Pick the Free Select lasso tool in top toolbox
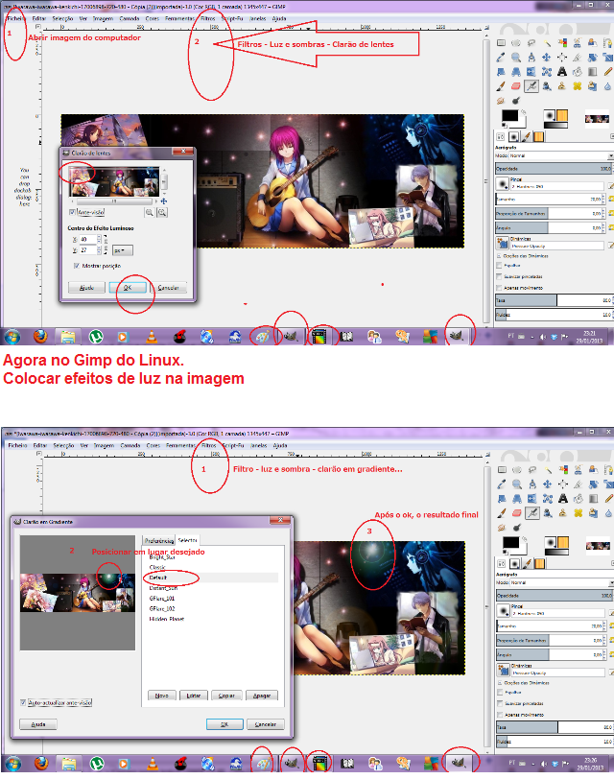 click(531, 43)
